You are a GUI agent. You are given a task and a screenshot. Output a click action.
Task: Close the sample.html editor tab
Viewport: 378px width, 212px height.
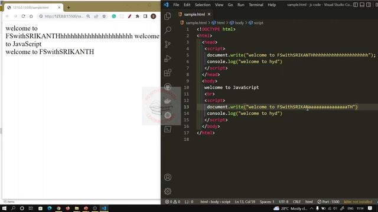(209, 14)
